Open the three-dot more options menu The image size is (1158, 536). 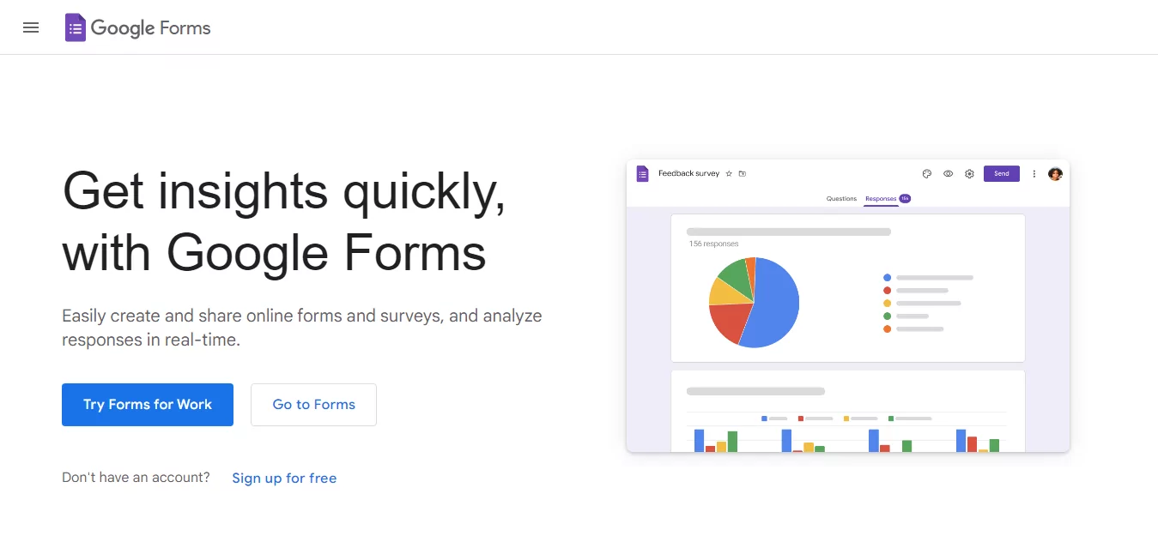pyautogui.click(x=1034, y=174)
